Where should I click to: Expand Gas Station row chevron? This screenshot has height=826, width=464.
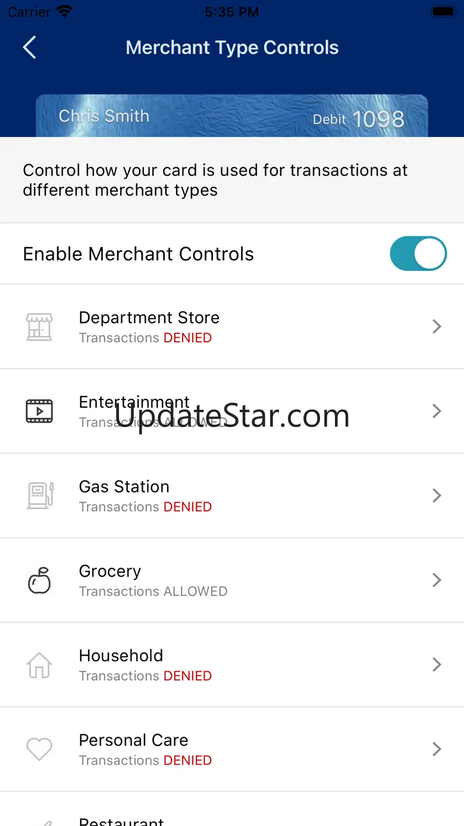click(437, 495)
